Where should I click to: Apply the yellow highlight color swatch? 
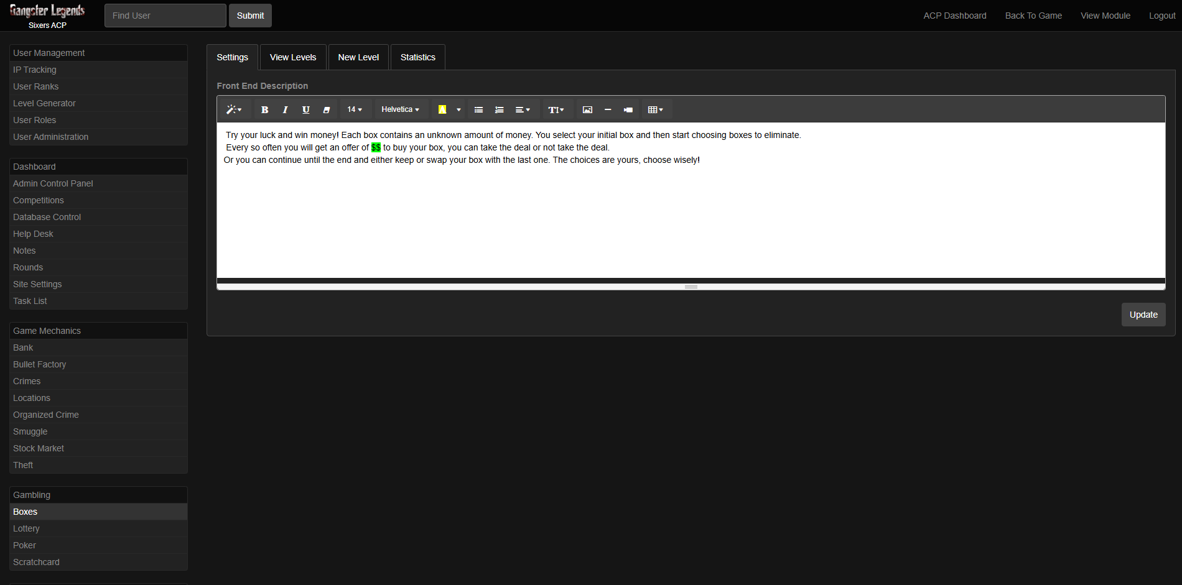pyautogui.click(x=442, y=109)
